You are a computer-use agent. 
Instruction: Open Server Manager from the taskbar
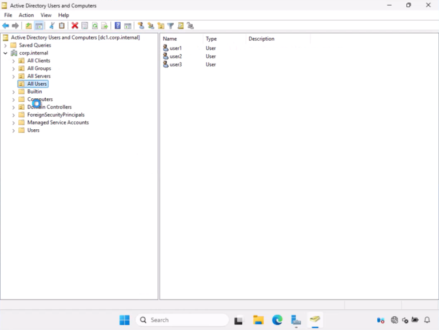click(296, 320)
